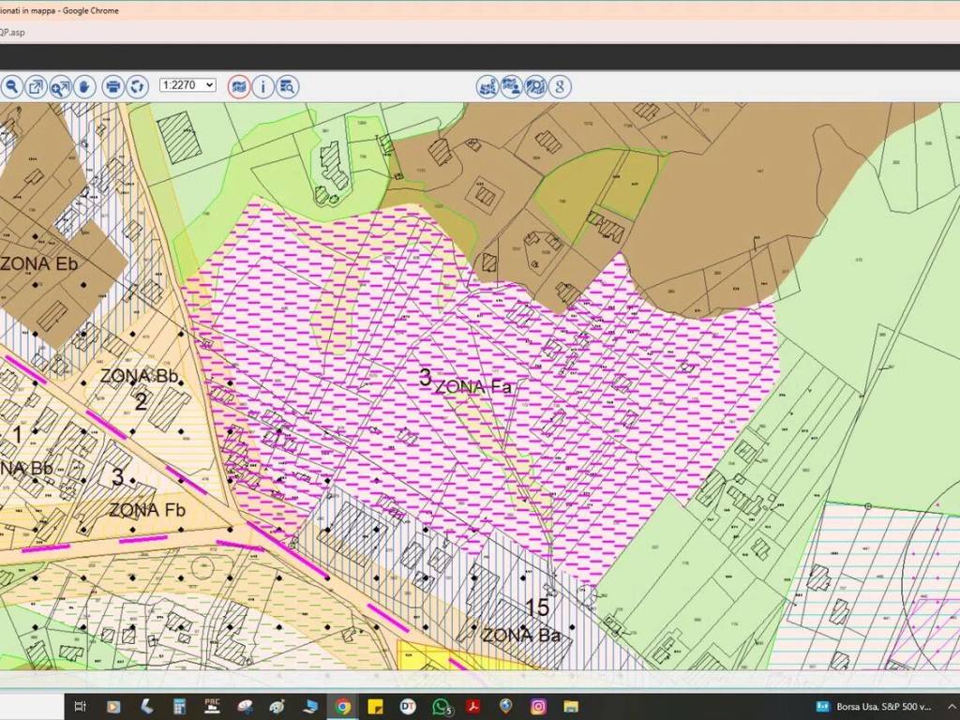This screenshot has width=960, height=720.
Task: Click the ZONA Ba label on map
Action: click(521, 635)
